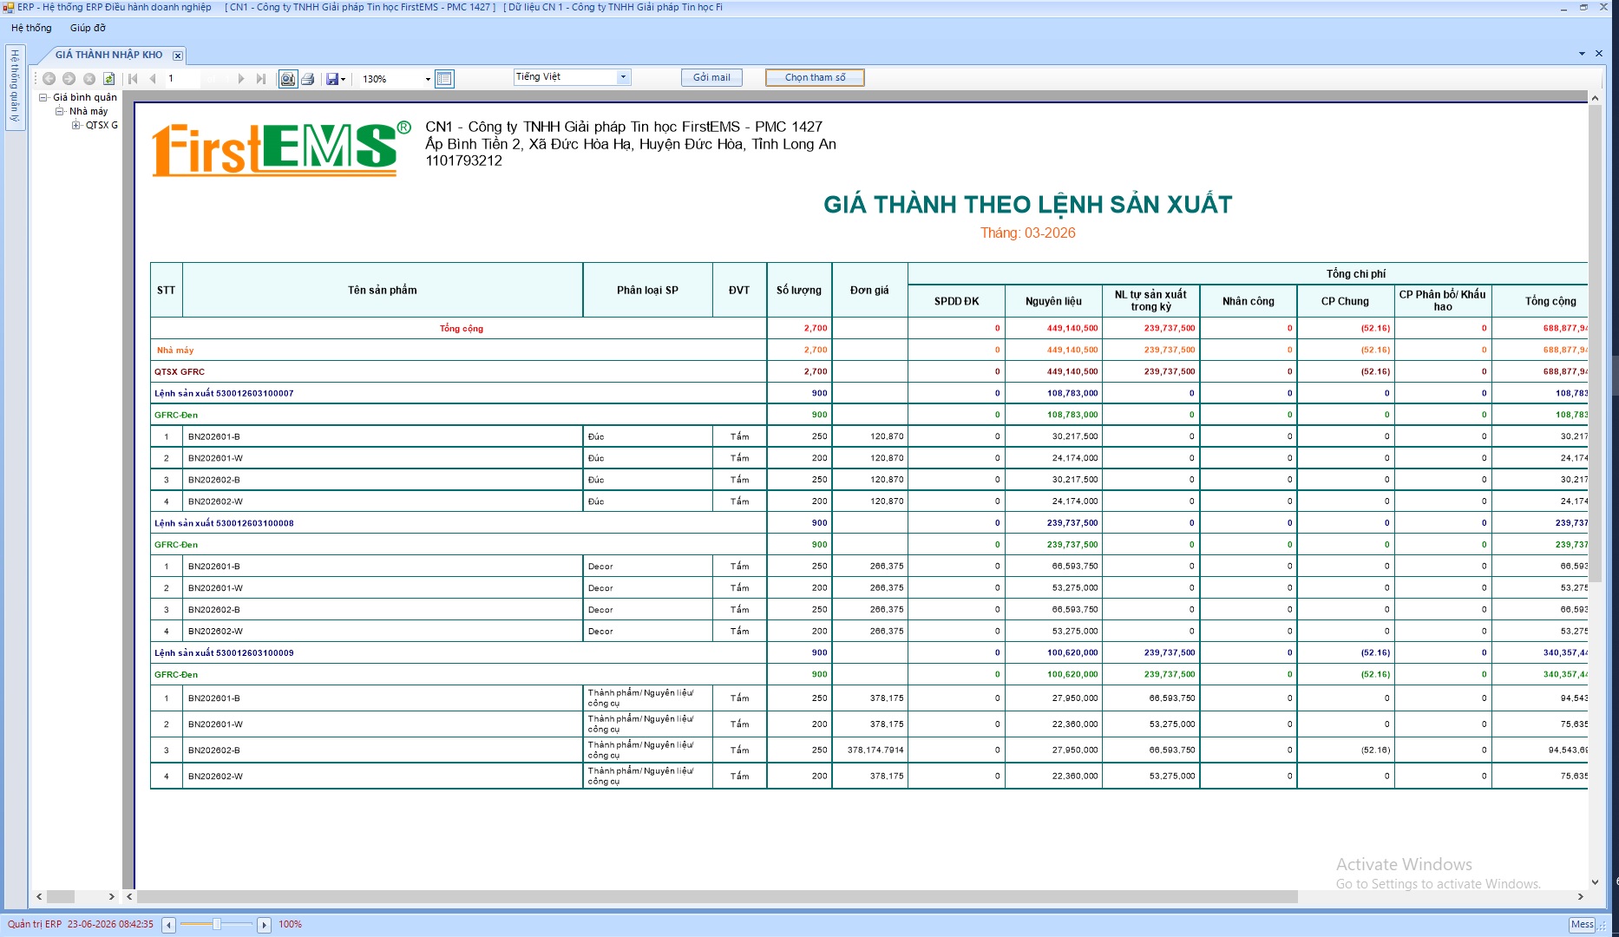Click the Số lượng column header

[798, 290]
